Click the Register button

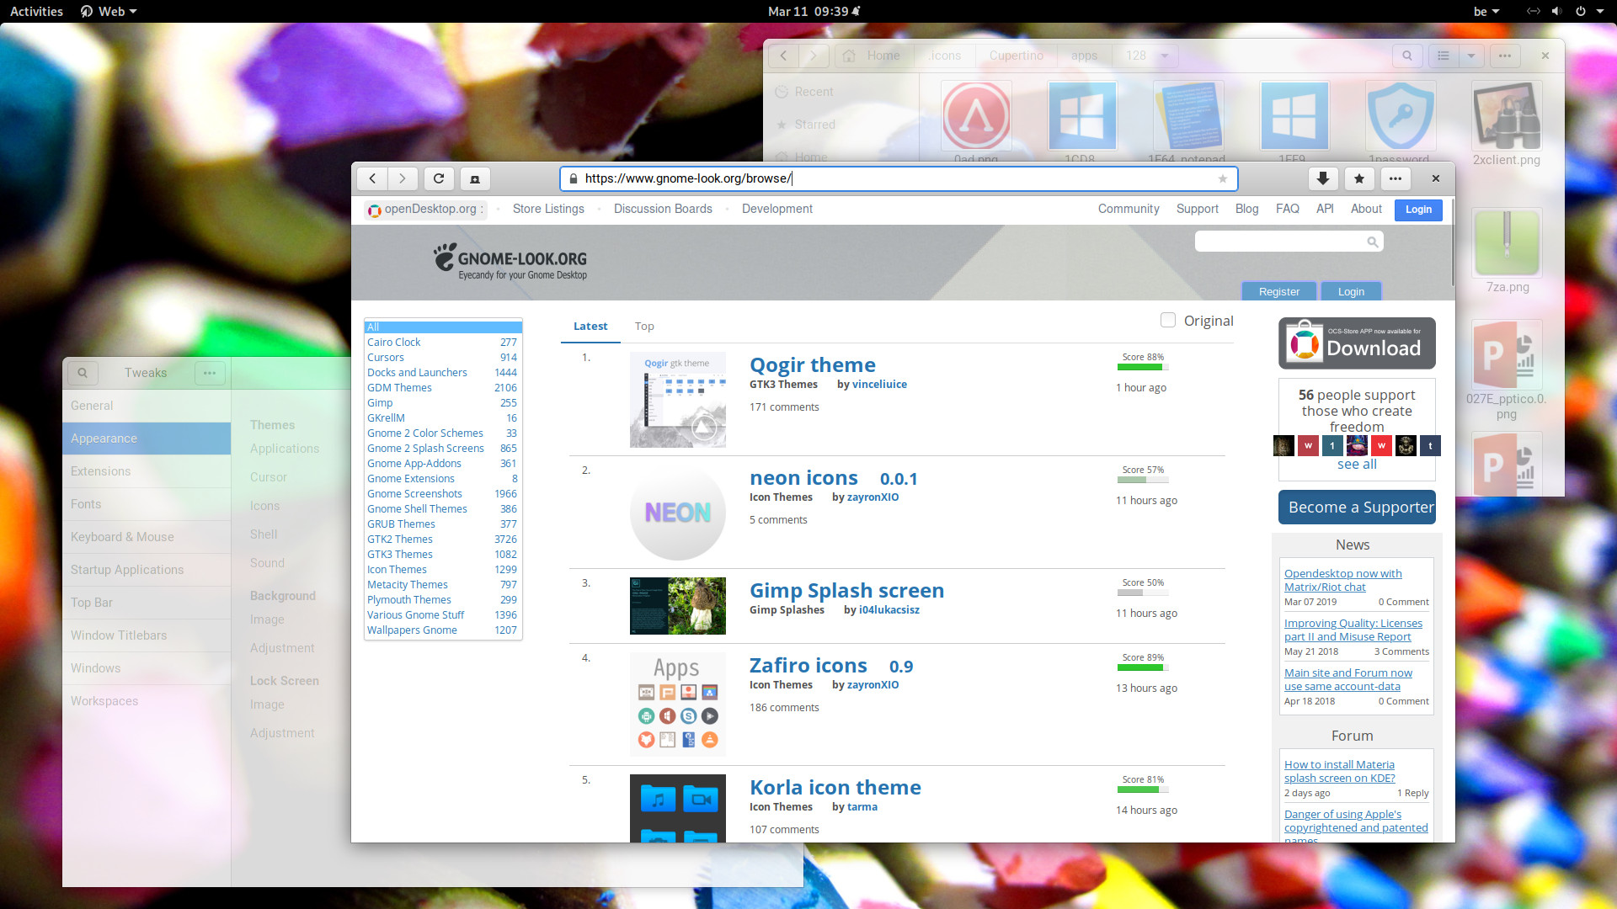(1279, 291)
